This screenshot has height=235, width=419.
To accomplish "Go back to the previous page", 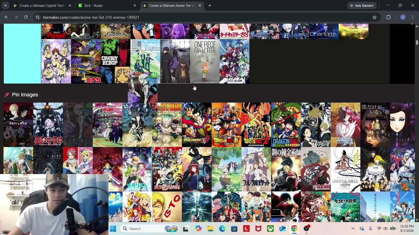I will [6, 17].
